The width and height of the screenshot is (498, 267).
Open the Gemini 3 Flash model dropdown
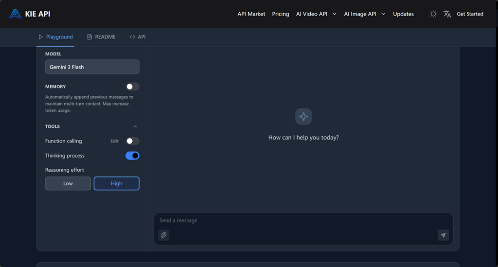(x=92, y=67)
